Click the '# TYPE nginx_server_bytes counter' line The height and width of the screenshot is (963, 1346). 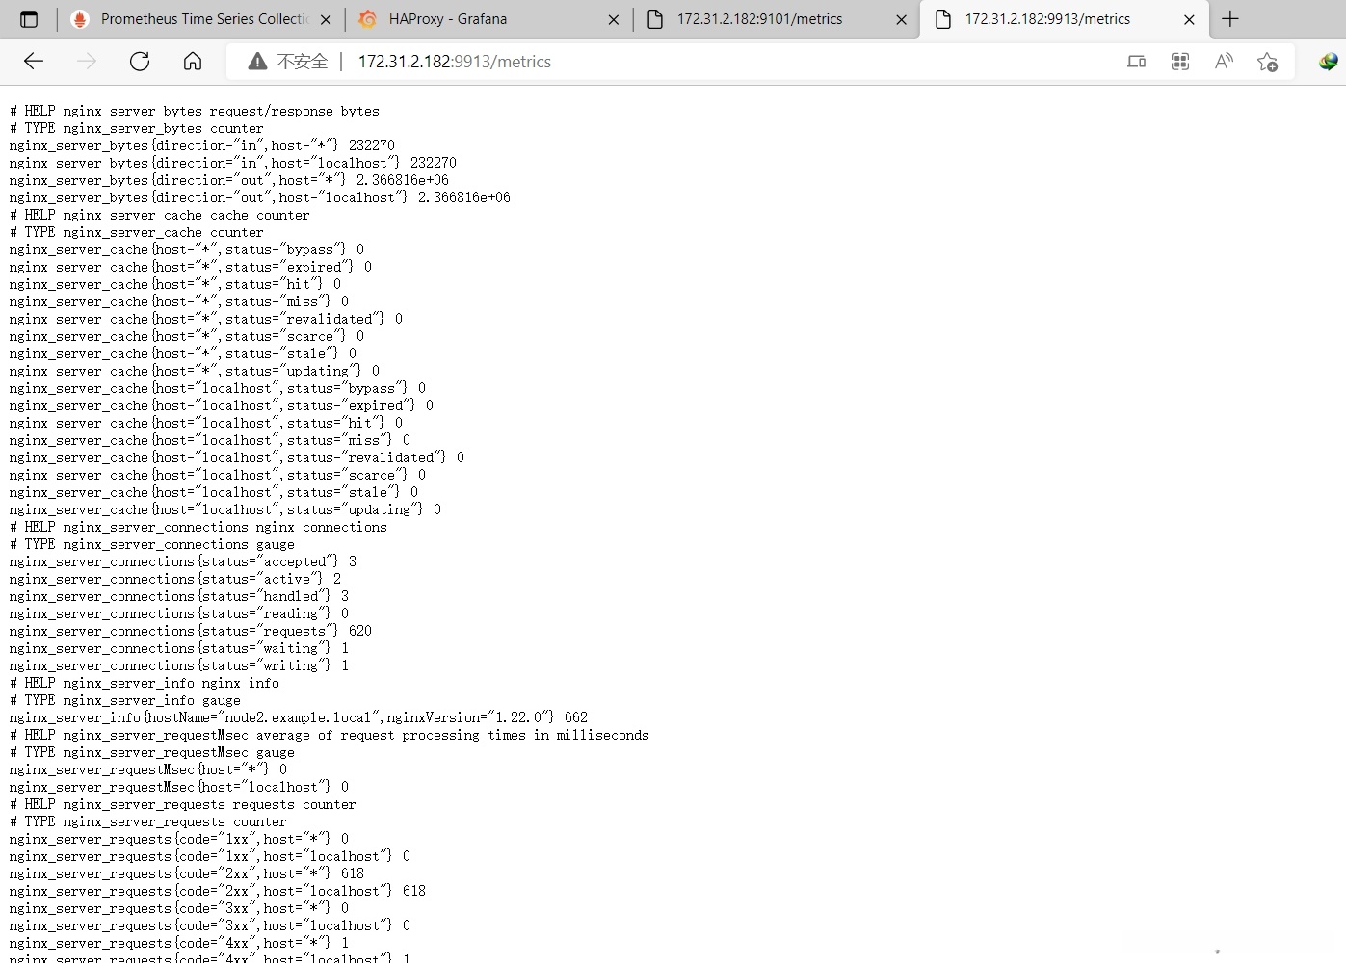[137, 128]
